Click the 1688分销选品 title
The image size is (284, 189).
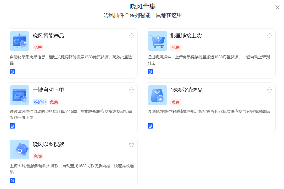187,90
